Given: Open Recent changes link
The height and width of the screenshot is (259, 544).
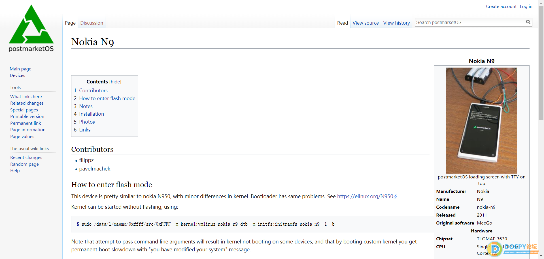Looking at the screenshot, I should 26,157.
